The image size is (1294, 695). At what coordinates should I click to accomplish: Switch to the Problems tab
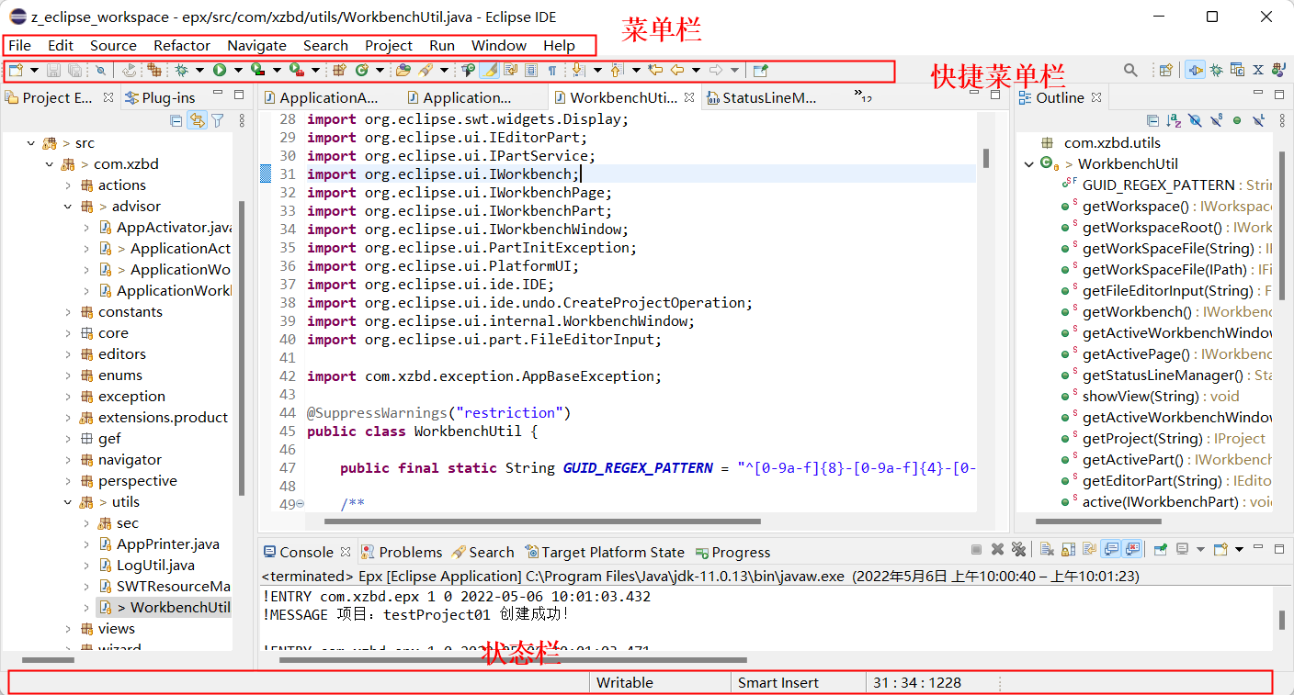pos(402,552)
